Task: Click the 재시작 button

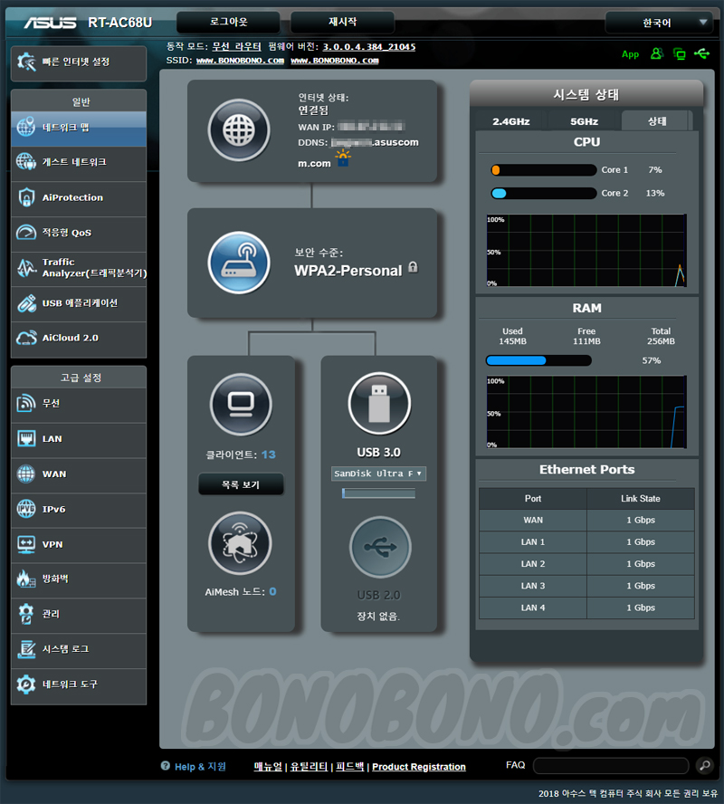Action: point(342,22)
